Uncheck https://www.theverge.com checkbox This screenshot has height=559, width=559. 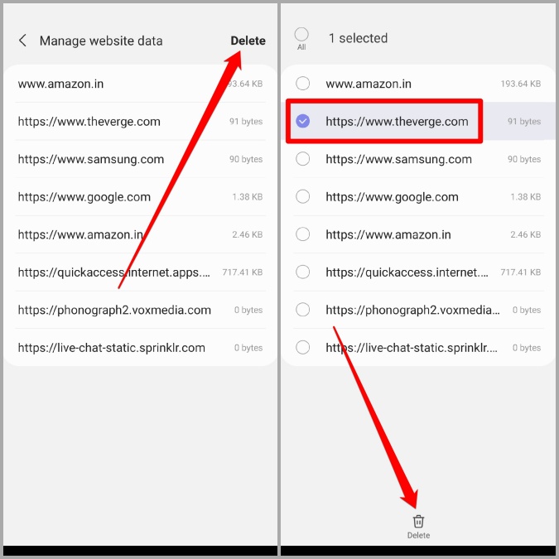pos(302,121)
